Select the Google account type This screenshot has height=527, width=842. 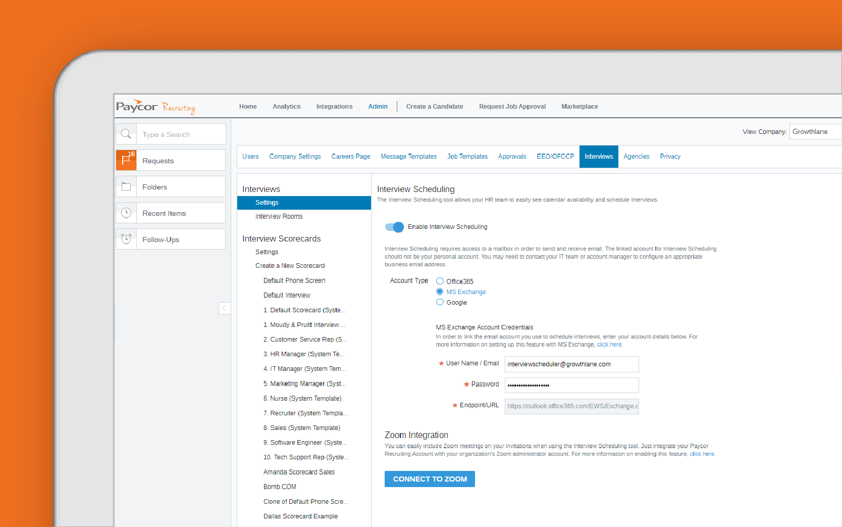click(440, 302)
